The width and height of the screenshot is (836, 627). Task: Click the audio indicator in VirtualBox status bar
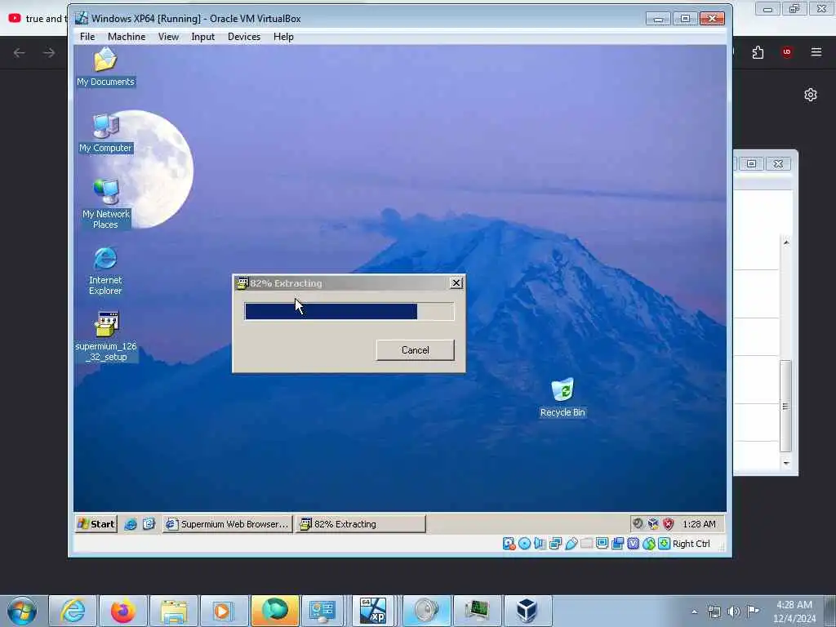(540, 543)
